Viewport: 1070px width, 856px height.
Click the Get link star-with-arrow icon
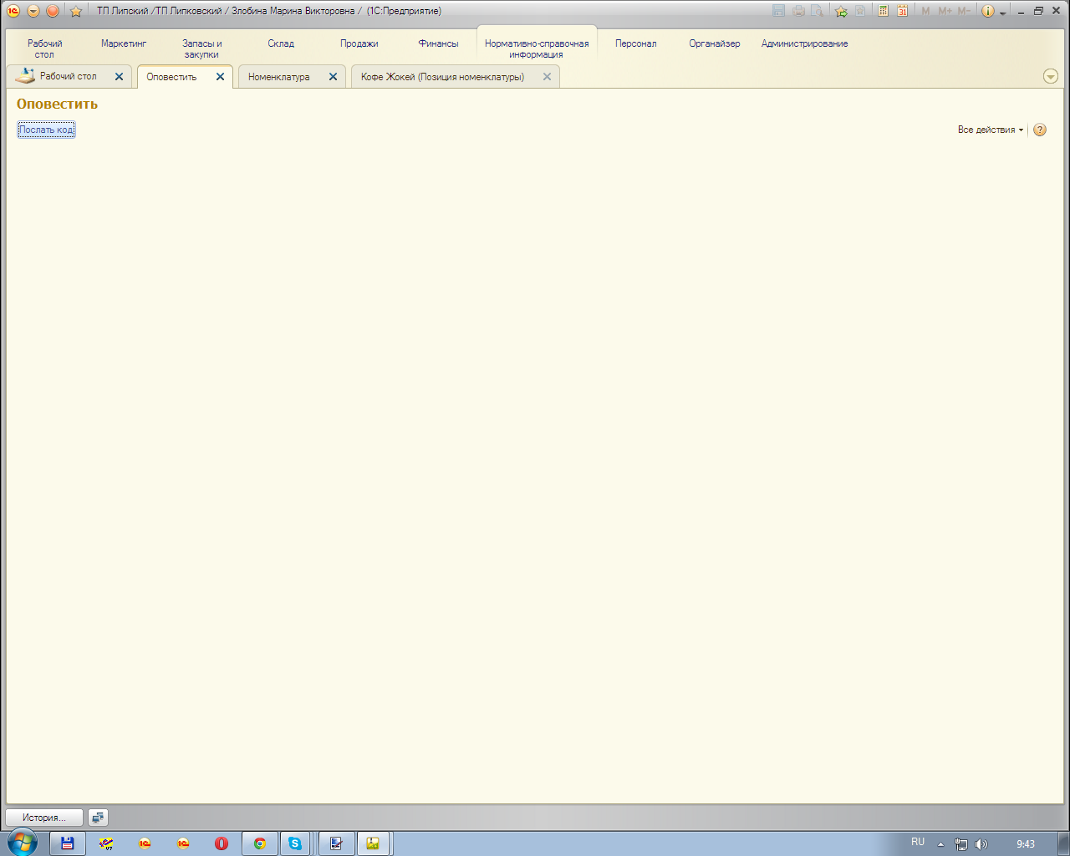841,11
